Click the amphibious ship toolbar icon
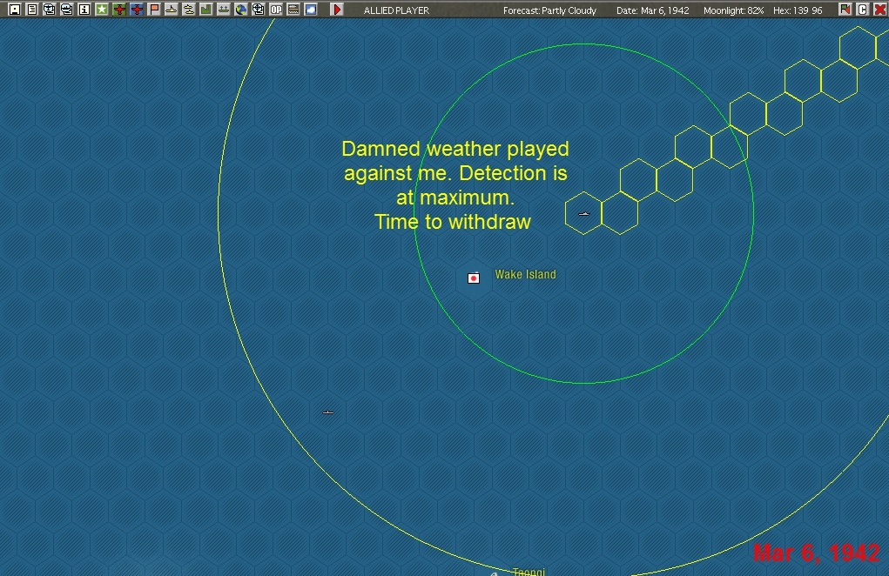The width and height of the screenshot is (889, 576). [x=190, y=10]
